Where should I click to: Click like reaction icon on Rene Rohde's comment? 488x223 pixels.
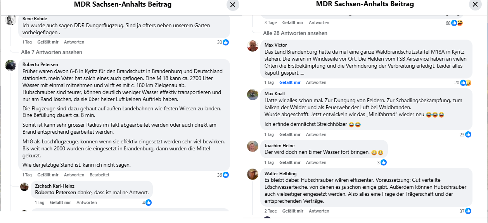point(225,42)
